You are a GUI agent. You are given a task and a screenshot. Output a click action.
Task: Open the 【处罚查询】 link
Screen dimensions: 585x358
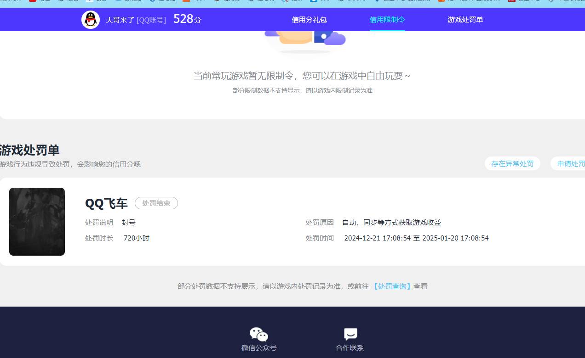tap(391, 285)
